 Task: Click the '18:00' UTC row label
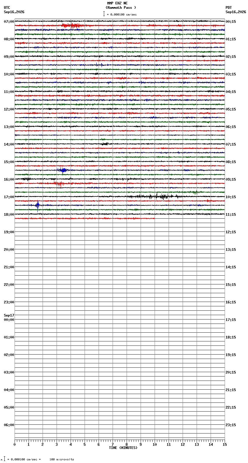(x=9, y=215)
